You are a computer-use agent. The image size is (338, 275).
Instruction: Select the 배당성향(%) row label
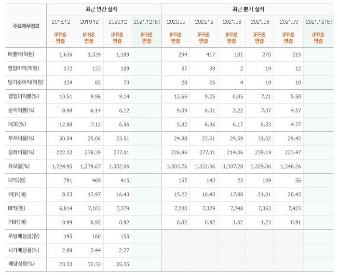tap(21, 264)
